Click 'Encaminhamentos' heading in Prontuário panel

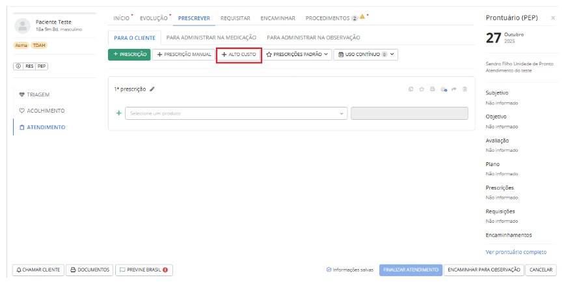click(509, 235)
